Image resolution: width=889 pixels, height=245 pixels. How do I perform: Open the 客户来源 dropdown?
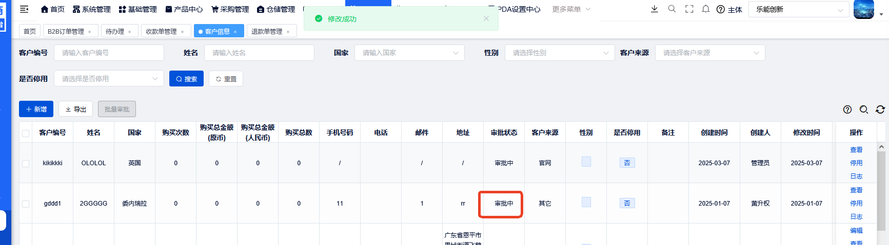point(709,53)
